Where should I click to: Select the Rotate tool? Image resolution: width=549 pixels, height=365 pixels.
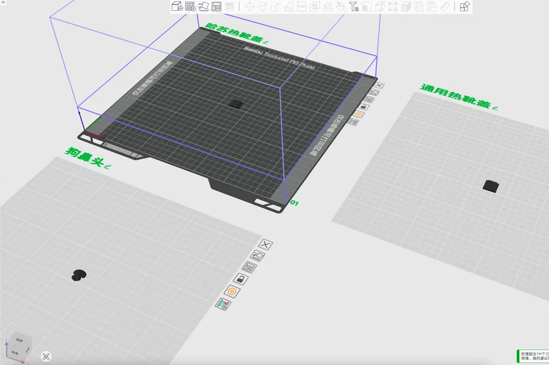click(x=262, y=6)
